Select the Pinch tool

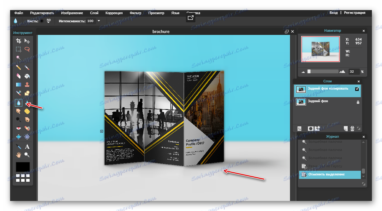coord(27,137)
